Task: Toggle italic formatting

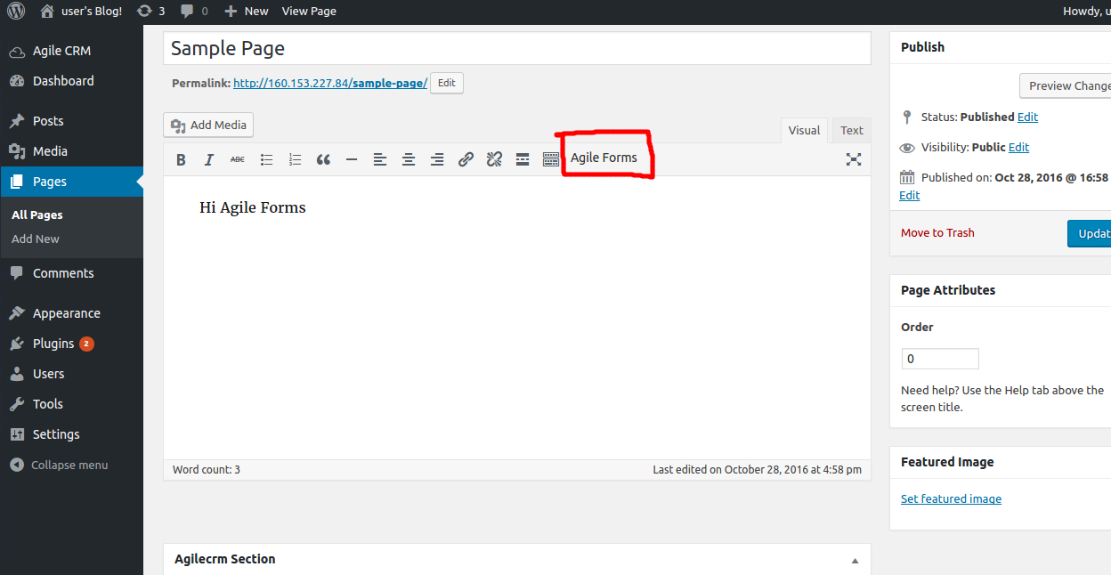Action: click(209, 159)
